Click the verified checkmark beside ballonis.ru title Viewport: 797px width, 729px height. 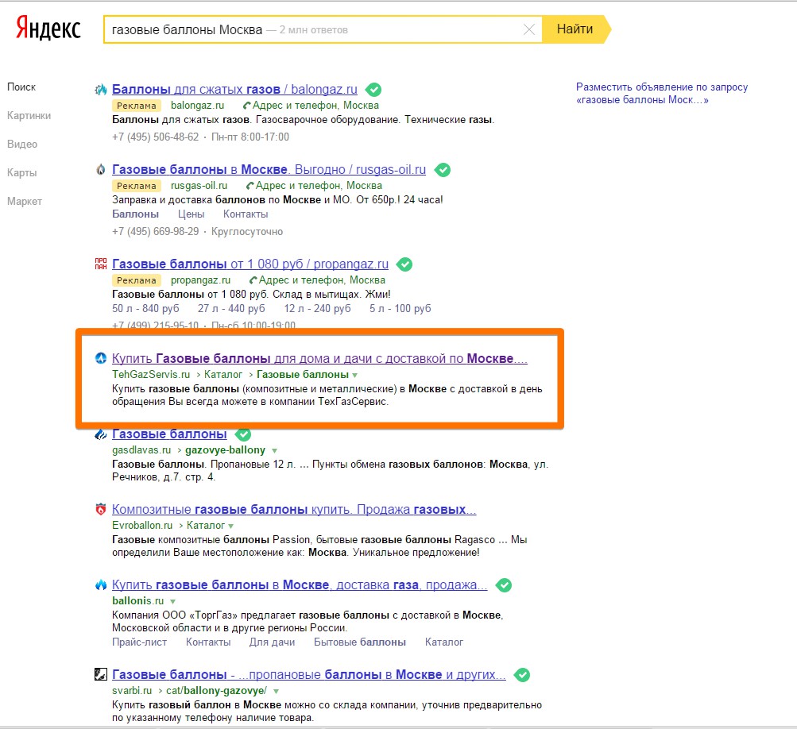point(504,585)
